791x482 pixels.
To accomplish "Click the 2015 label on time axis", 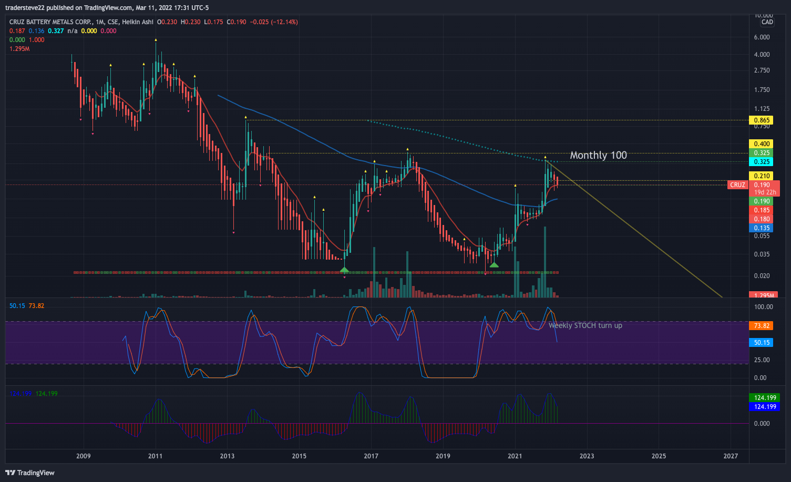I will pyautogui.click(x=299, y=456).
